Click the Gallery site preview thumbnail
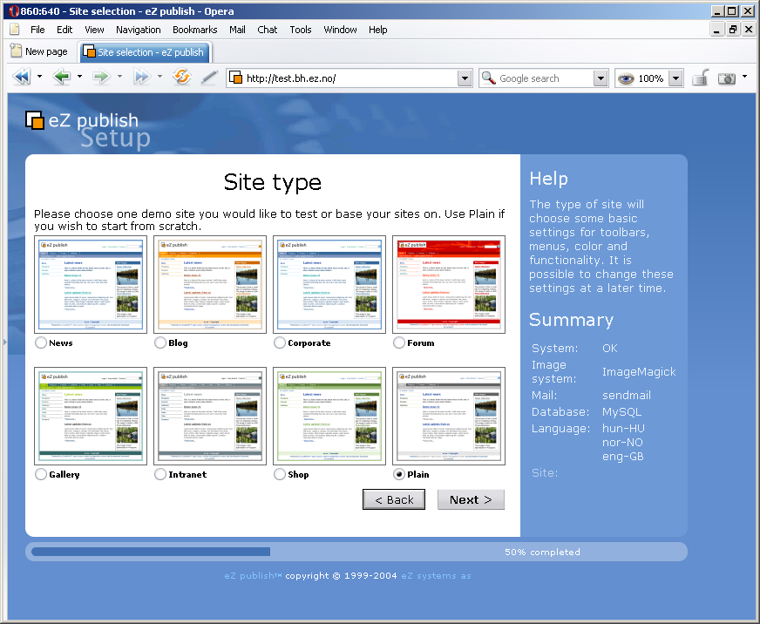The height and width of the screenshot is (624, 760). (91, 416)
